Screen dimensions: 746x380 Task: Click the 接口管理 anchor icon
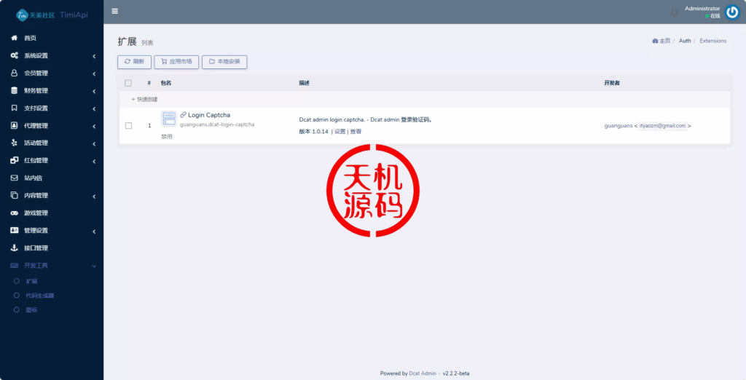coord(15,248)
